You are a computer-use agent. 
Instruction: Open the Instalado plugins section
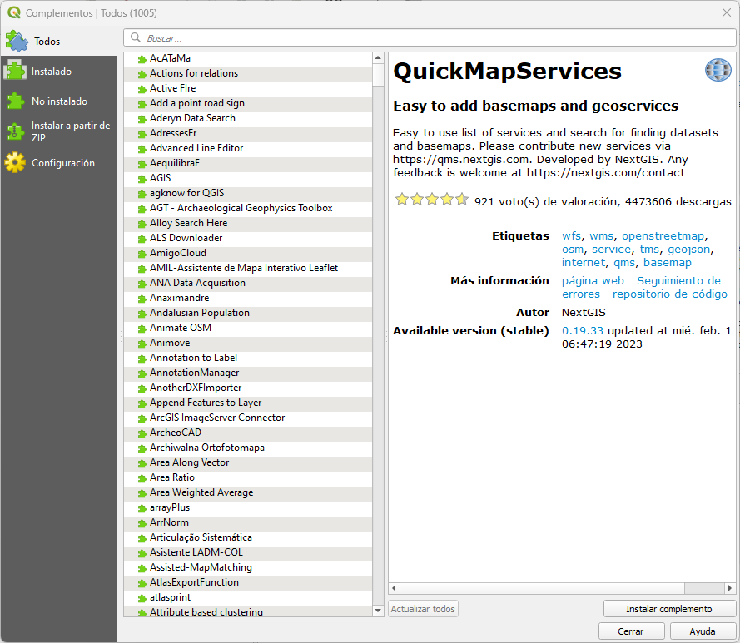58,72
